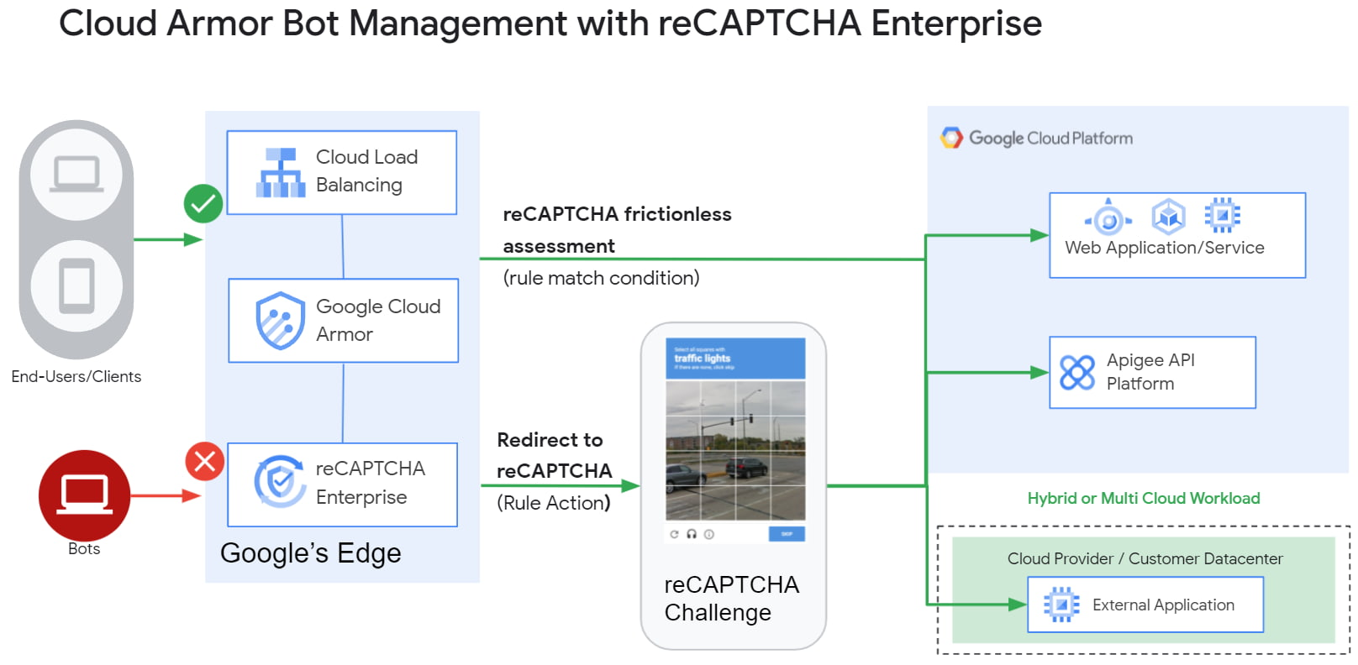1358x665 pixels.
Task: Click the green checkmark allowed badge
Action: pos(203,203)
